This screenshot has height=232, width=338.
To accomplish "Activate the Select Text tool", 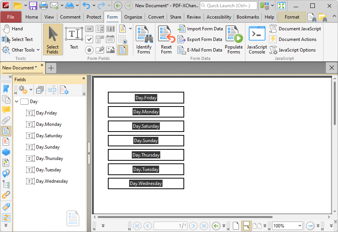I will click(17, 39).
